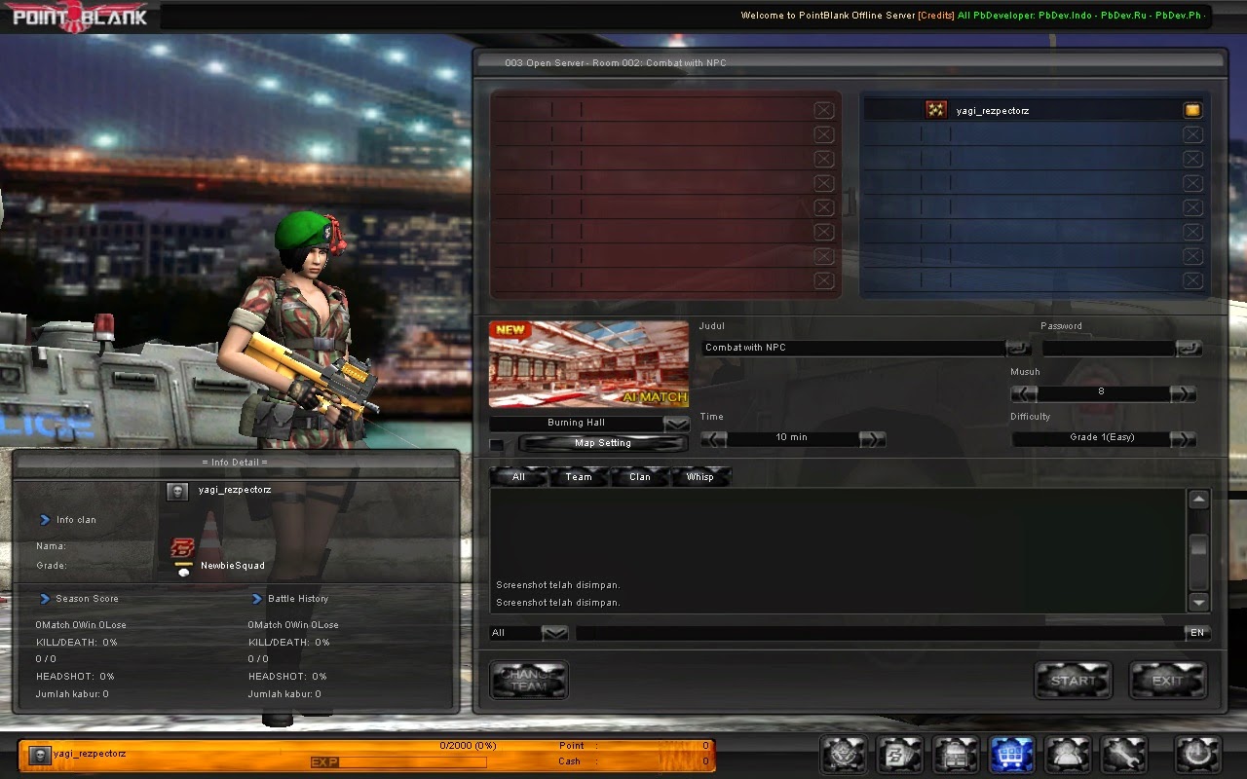This screenshot has width=1247, height=779.
Task: Click the orange host icon beside yagi_rezpectorz
Action: coord(1192,110)
